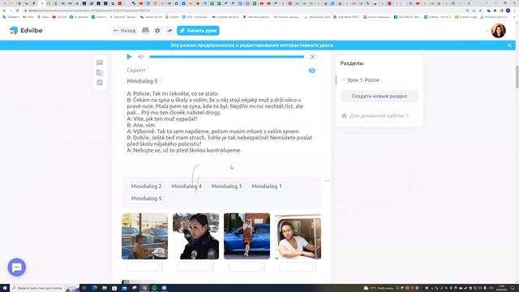
Task: Click the share arrow icon
Action: 169,31
